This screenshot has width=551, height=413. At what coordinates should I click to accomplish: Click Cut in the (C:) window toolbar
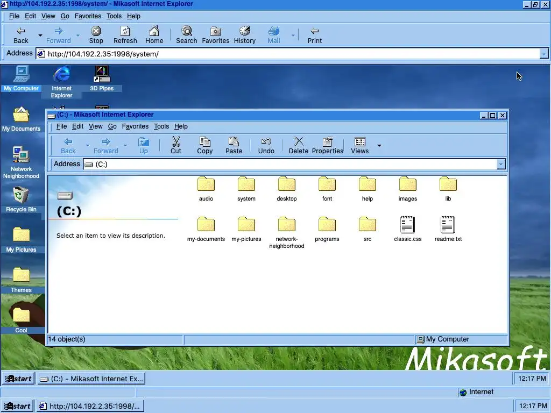(176, 145)
